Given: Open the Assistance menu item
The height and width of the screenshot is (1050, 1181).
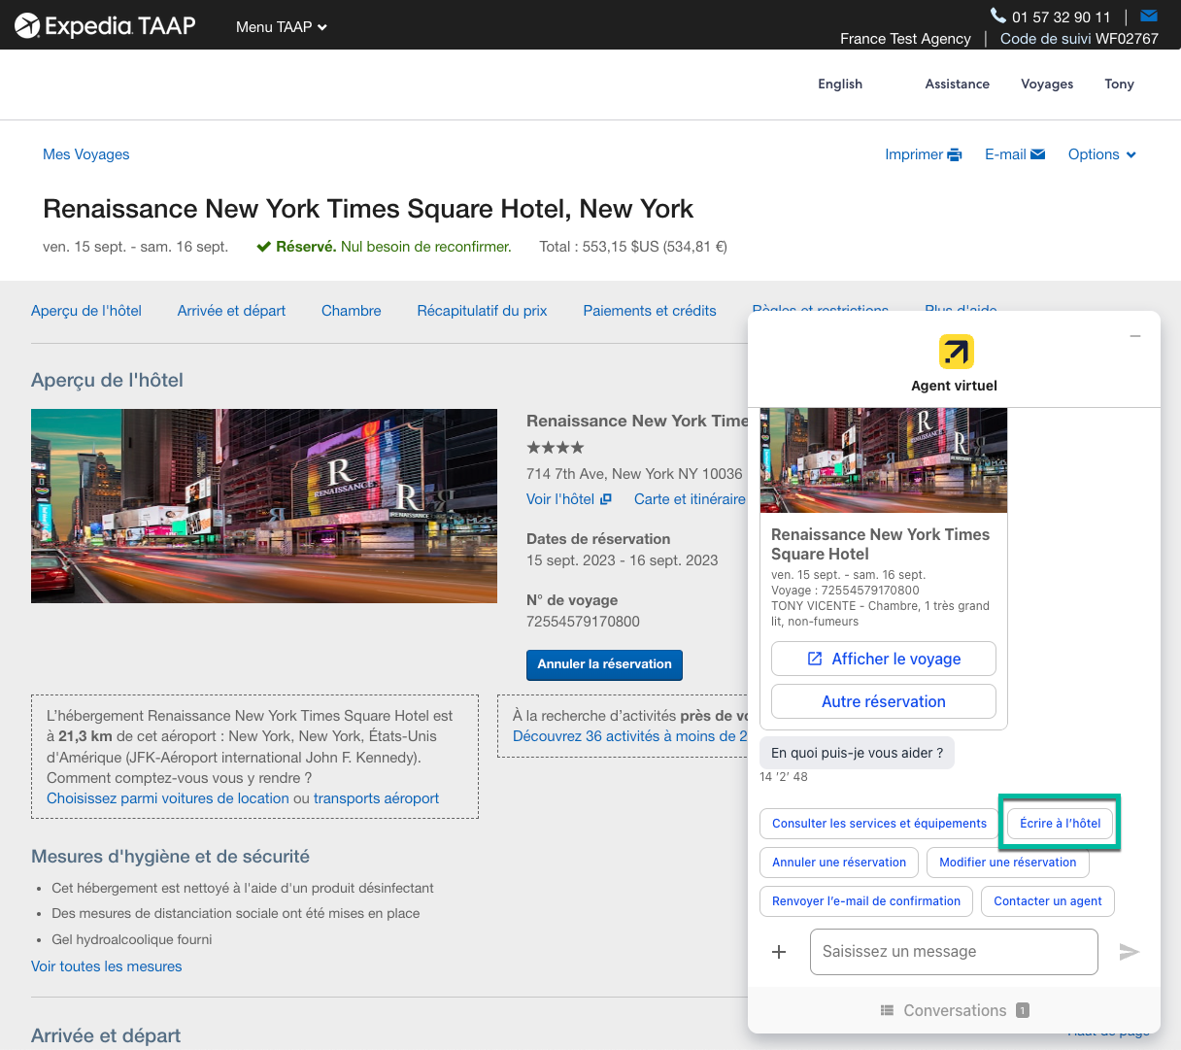Looking at the screenshot, I should click(x=957, y=84).
